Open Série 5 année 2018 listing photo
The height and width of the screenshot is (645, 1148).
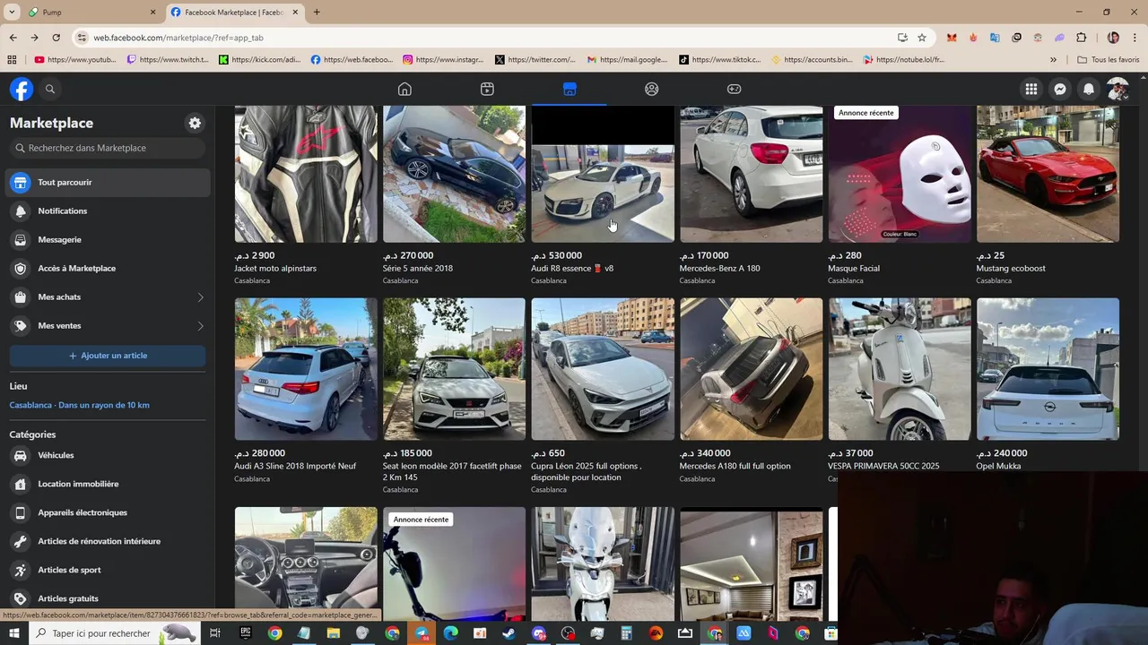454,174
